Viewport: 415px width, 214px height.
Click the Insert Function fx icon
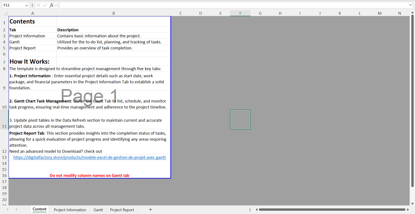pyautogui.click(x=52, y=5)
